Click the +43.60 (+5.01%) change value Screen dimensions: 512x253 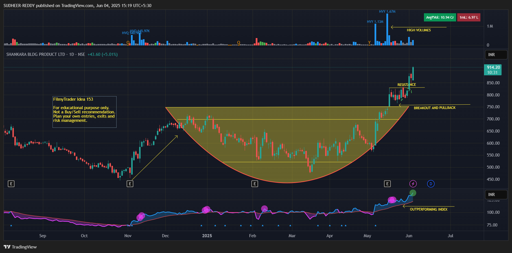pyautogui.click(x=102, y=54)
